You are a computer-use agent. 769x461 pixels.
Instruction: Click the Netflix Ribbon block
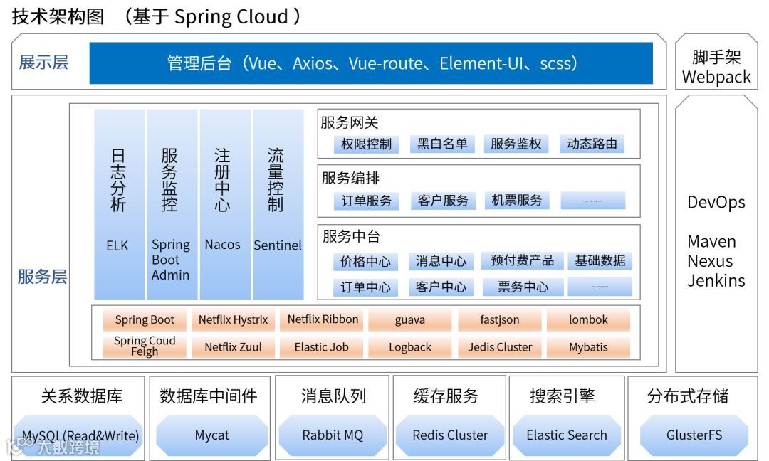(323, 319)
